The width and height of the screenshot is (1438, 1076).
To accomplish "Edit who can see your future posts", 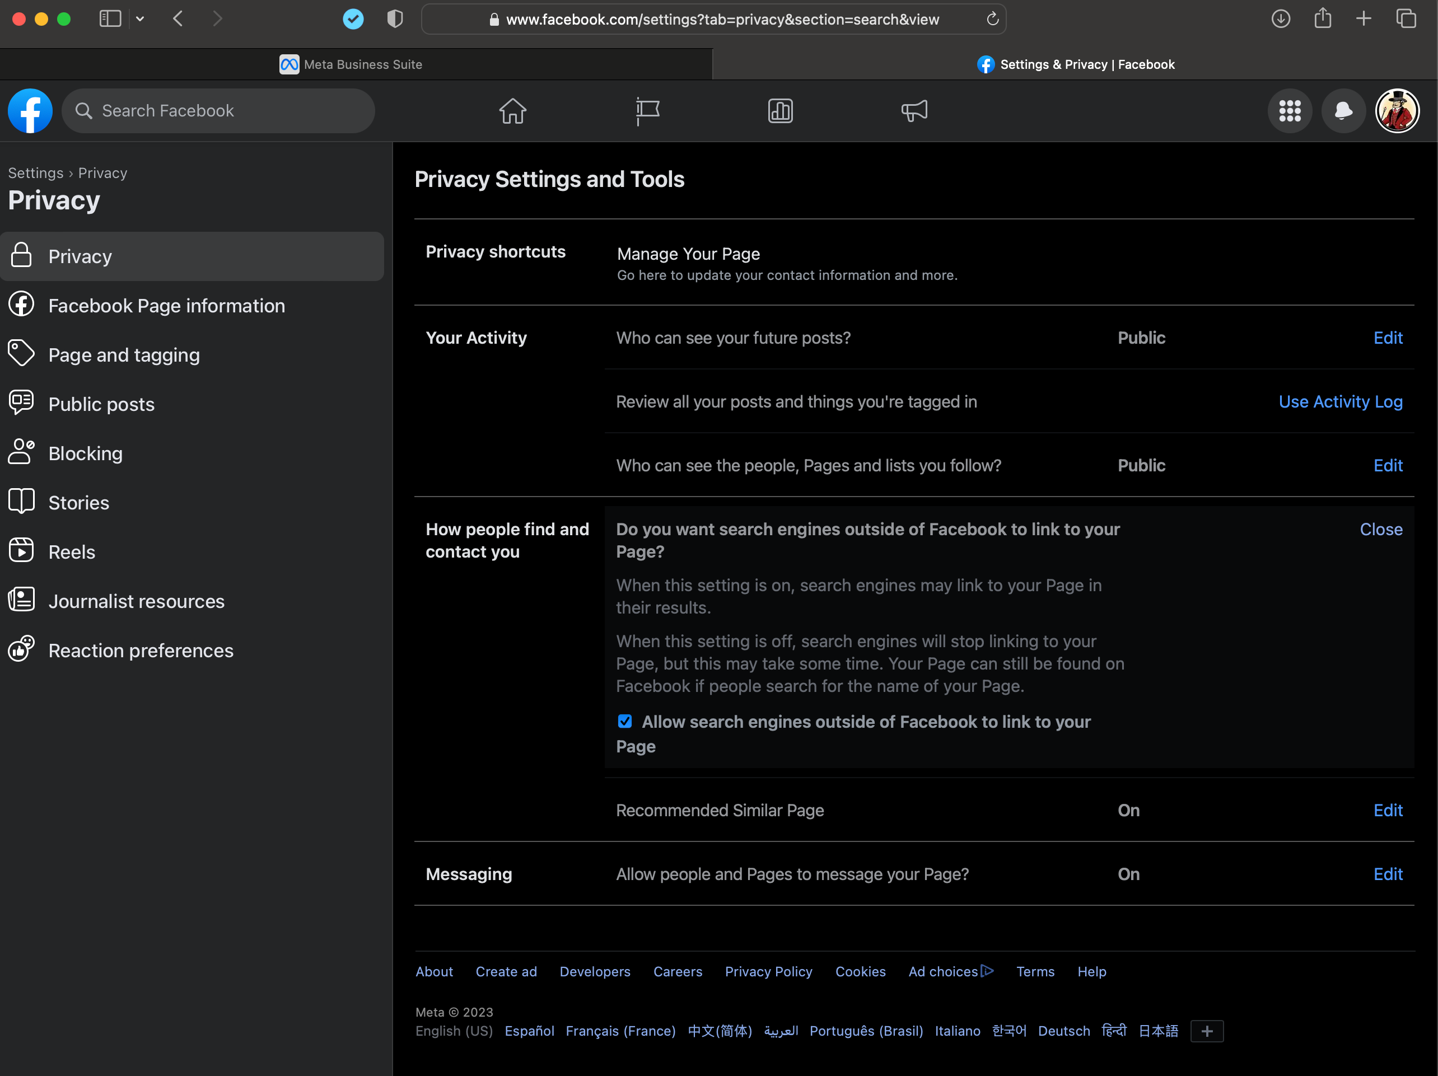I will [x=1387, y=338].
